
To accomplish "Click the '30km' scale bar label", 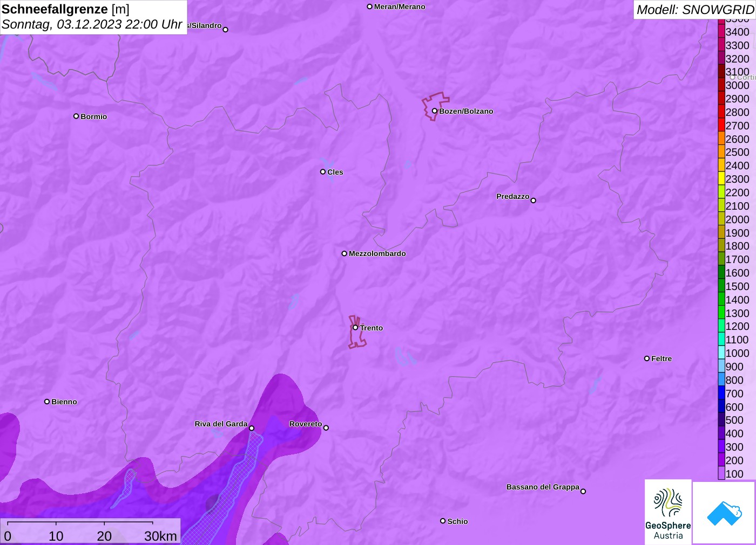I will click(160, 536).
